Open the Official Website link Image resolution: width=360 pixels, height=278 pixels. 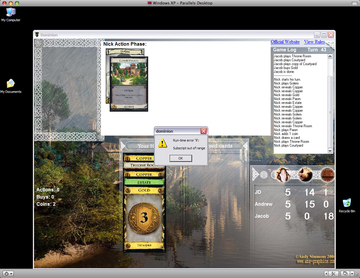285,42
